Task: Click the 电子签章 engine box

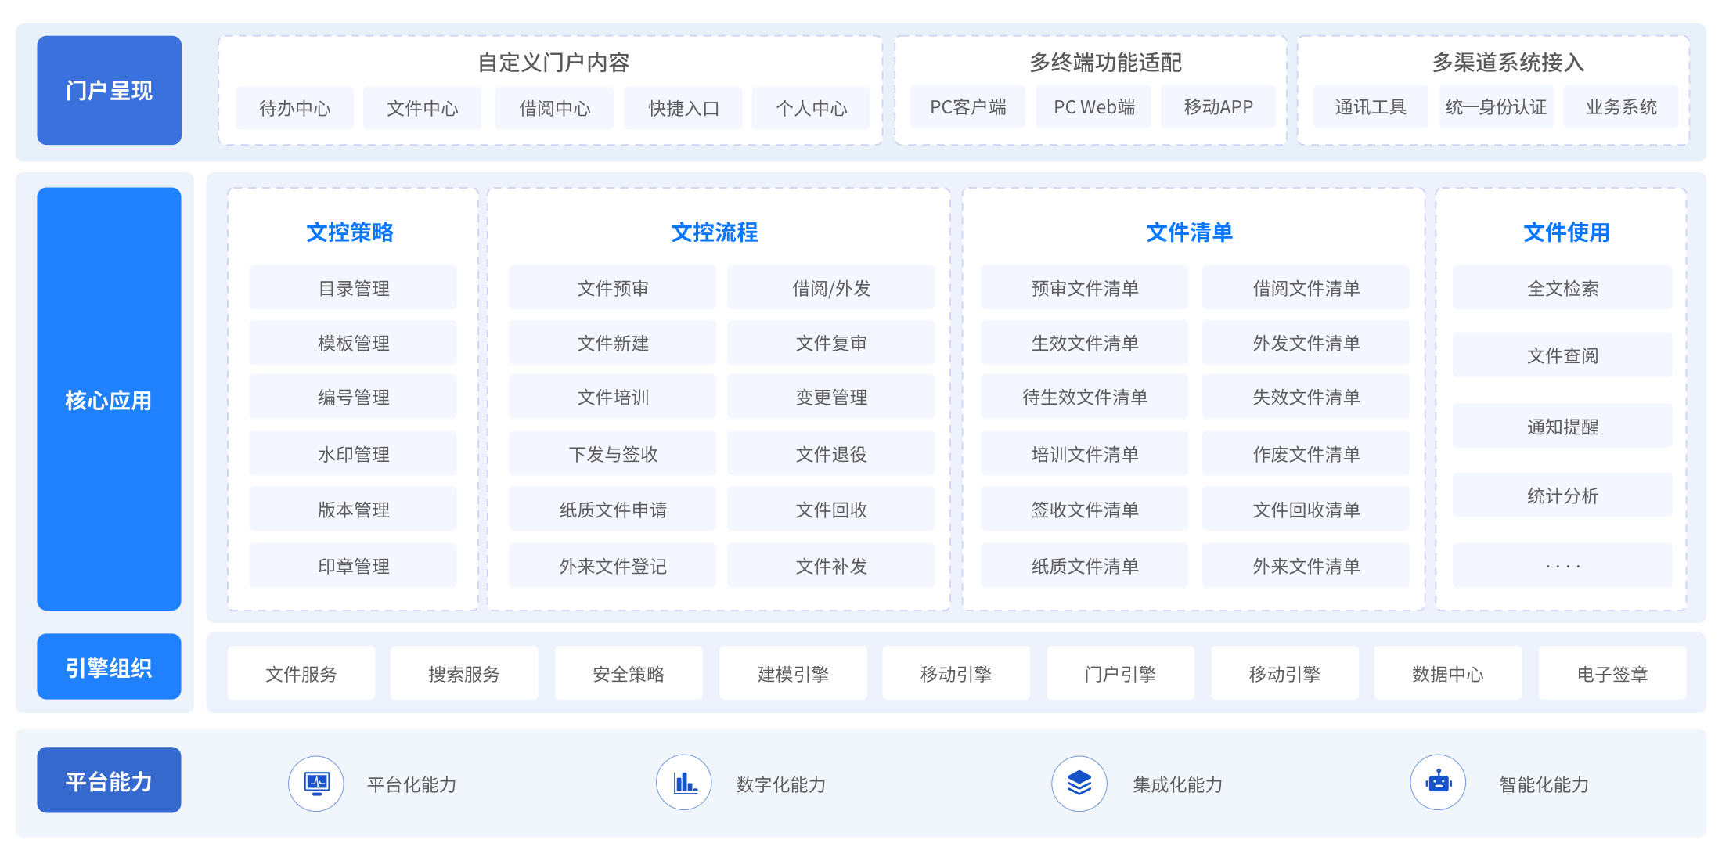Action: (1612, 673)
